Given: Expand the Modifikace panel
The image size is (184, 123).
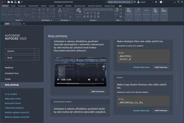Looking at the screenshot, I should [47, 20].
